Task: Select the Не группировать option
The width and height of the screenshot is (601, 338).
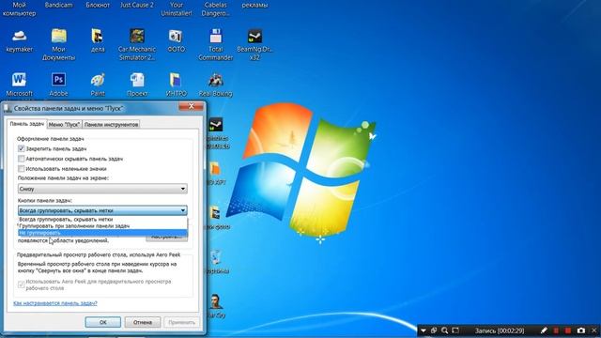Action: tap(102, 233)
